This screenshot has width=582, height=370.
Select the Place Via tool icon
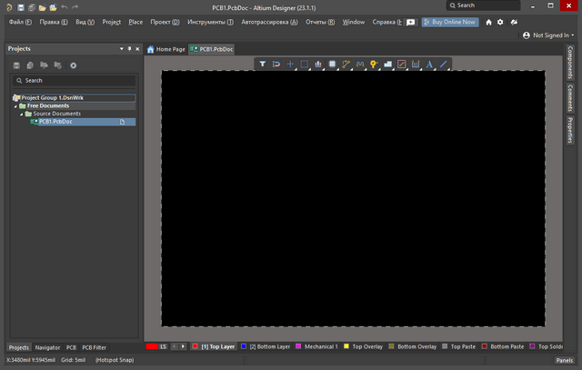[374, 65]
